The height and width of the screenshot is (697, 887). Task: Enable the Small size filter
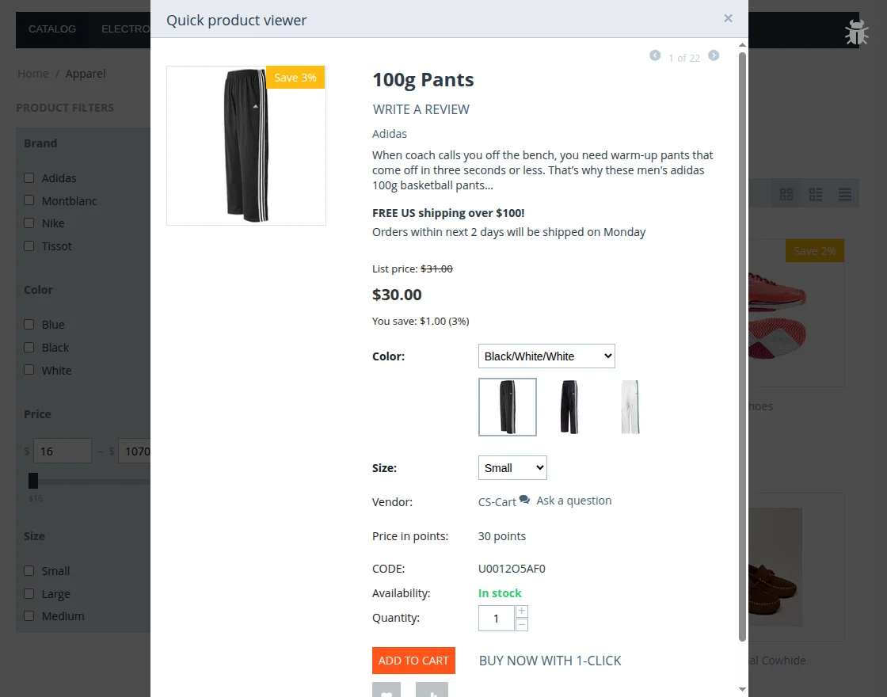(x=29, y=570)
